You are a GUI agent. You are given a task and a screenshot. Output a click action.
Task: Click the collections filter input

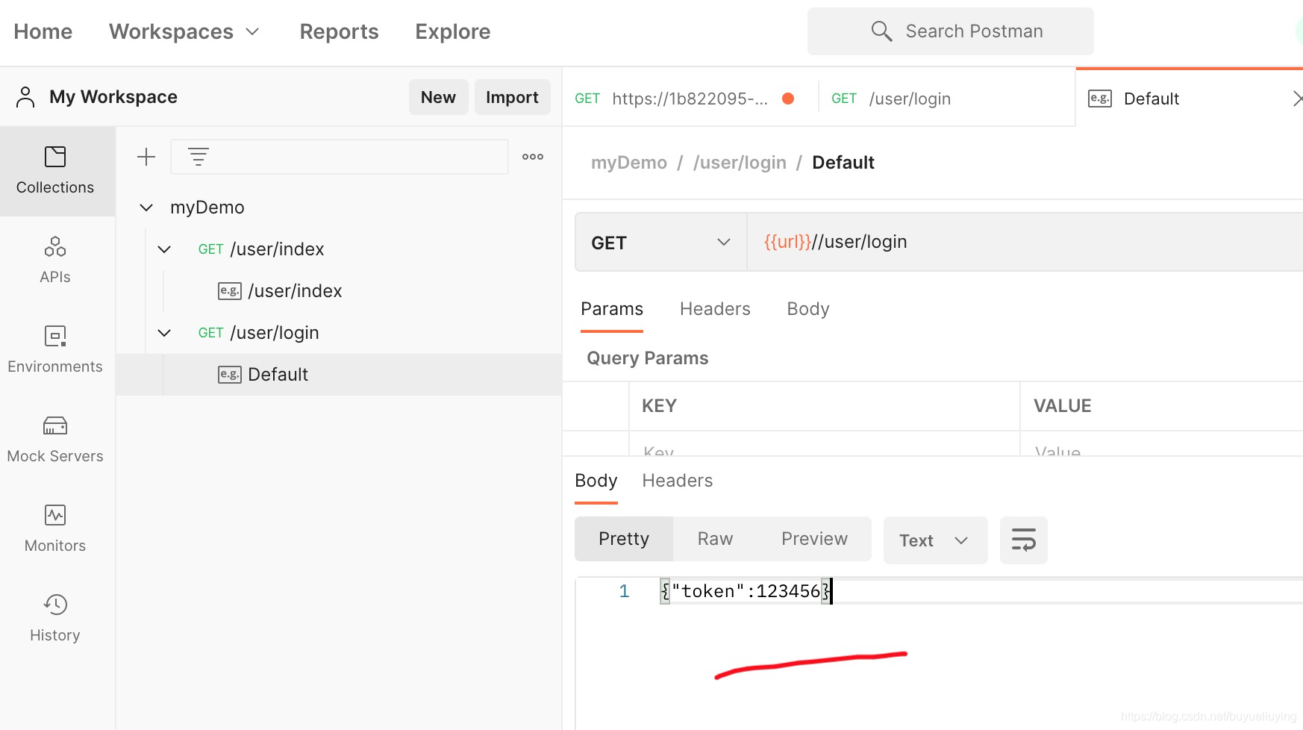(x=340, y=157)
